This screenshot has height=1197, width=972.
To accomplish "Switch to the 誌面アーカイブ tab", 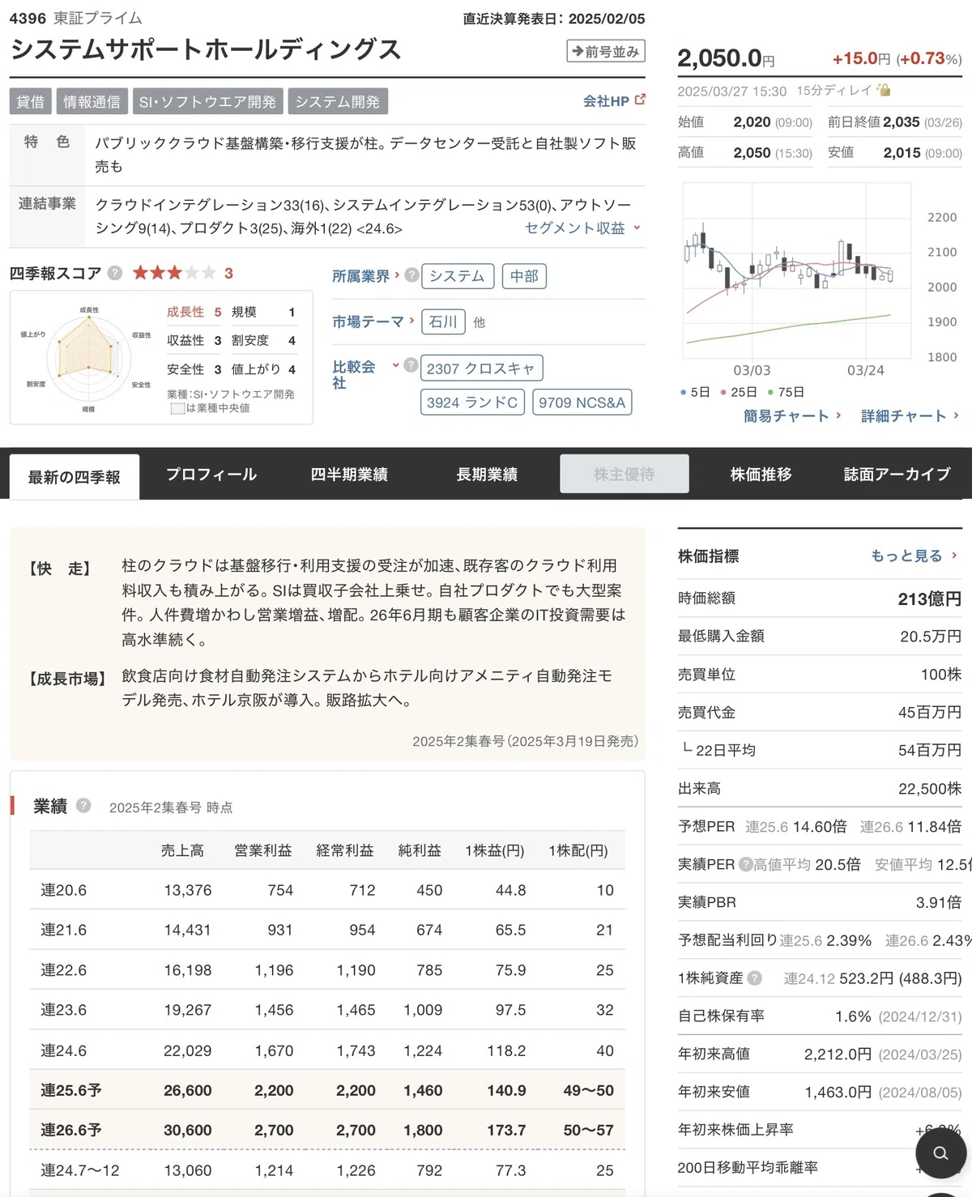I will click(x=897, y=475).
